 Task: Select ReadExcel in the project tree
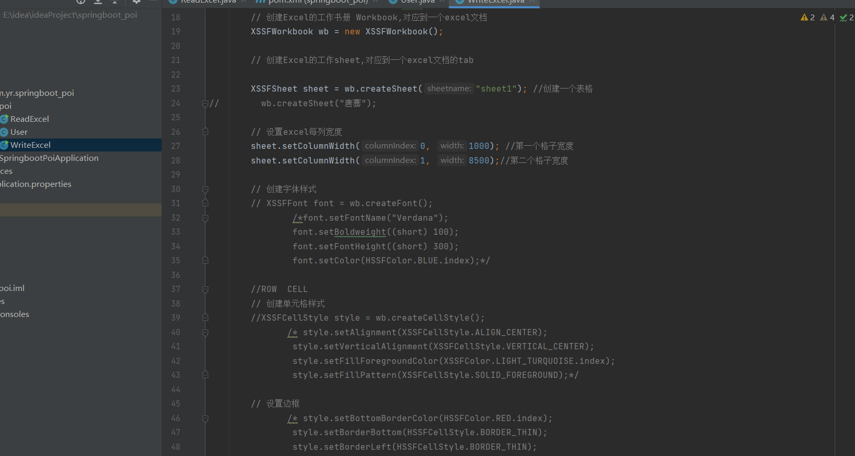[30, 119]
